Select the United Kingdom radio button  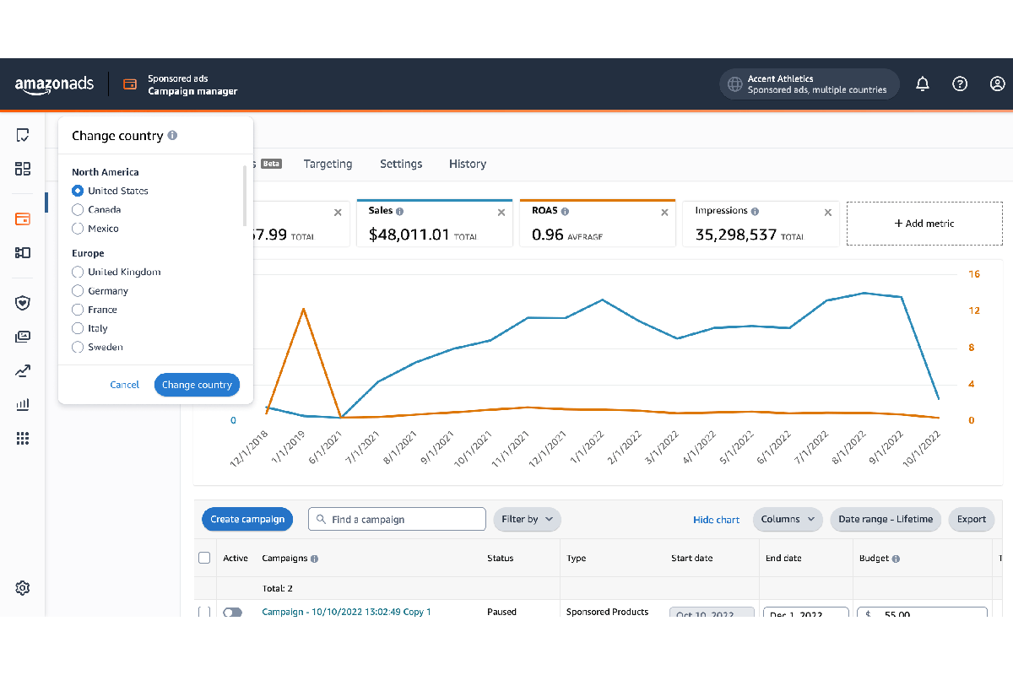[77, 272]
